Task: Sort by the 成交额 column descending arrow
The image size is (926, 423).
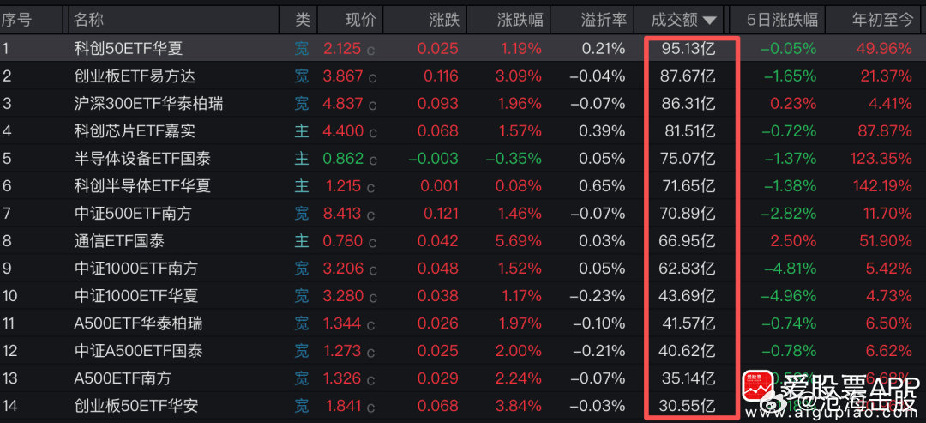Action: [711, 21]
